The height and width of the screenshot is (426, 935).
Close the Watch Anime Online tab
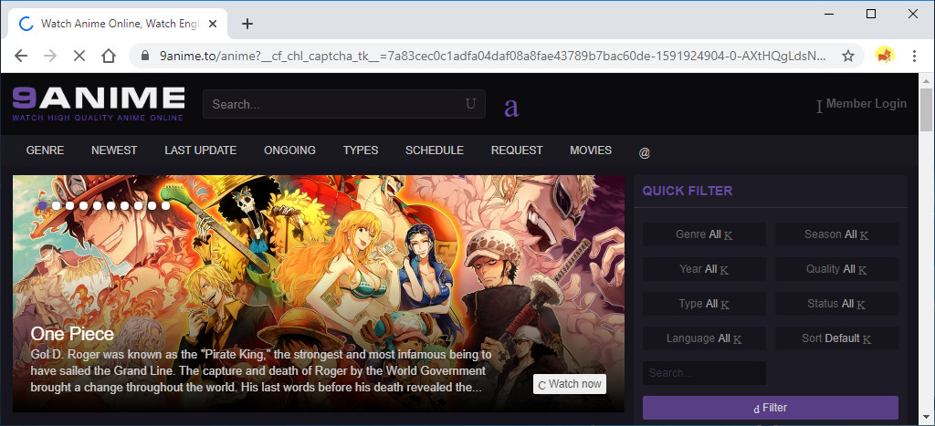pos(213,24)
